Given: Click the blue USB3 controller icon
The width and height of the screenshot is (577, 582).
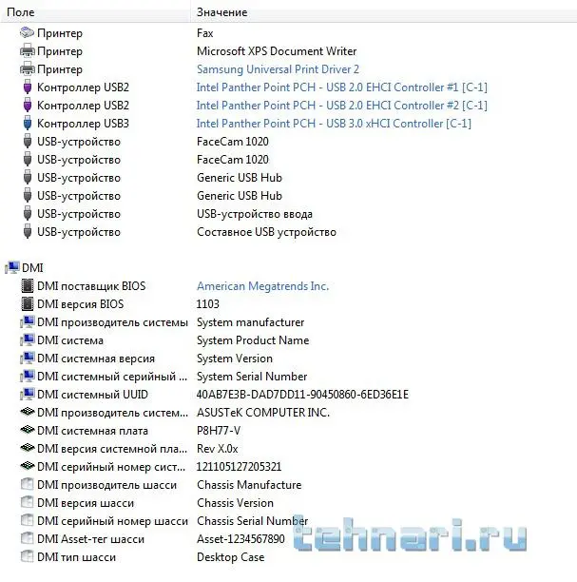Looking at the screenshot, I should pyautogui.click(x=27, y=124).
